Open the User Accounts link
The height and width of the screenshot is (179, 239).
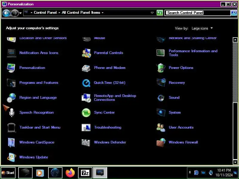pyautogui.click(x=181, y=127)
